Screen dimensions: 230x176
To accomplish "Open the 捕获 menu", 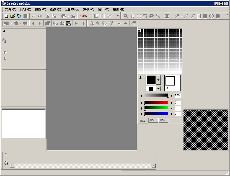I will coord(88,9).
